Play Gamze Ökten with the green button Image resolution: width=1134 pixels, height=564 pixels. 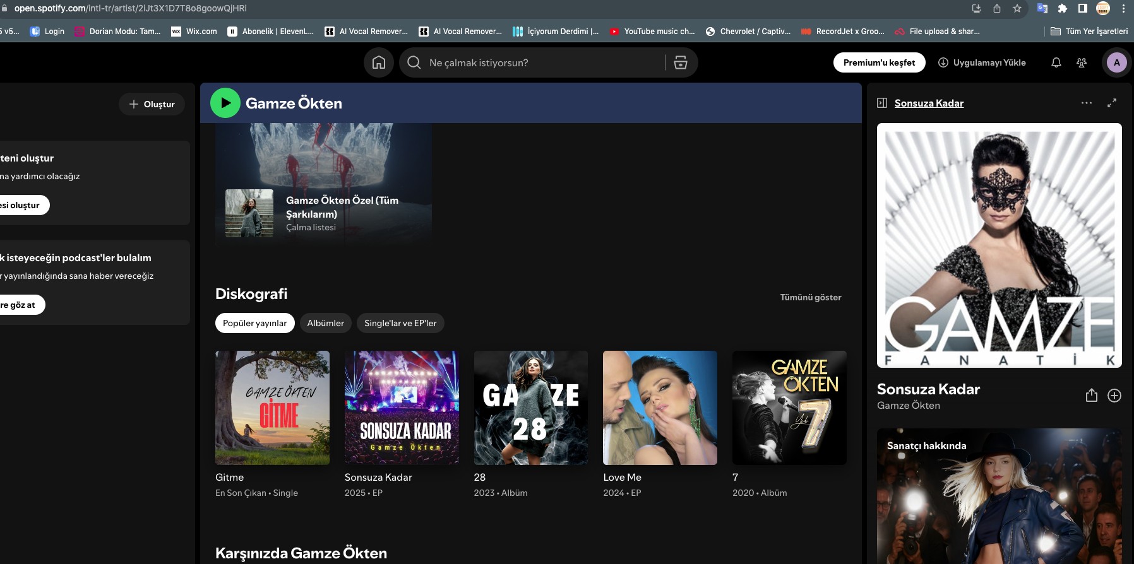coord(225,103)
